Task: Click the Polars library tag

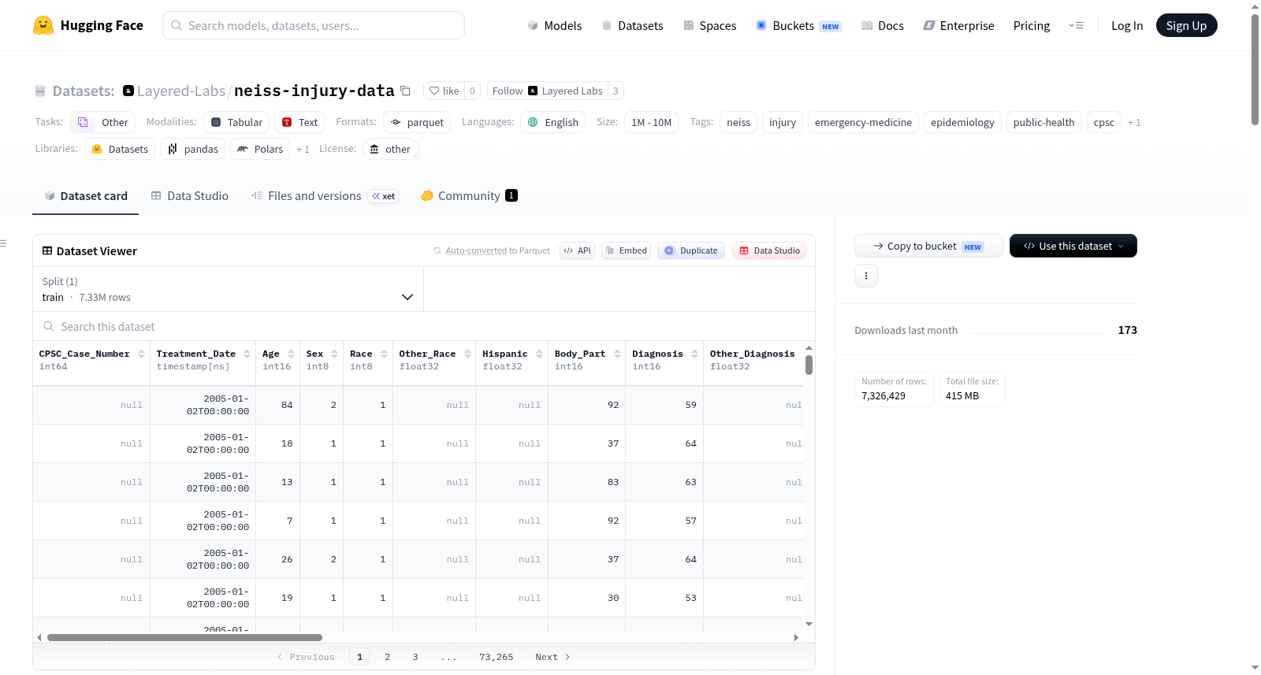Action: coord(260,149)
